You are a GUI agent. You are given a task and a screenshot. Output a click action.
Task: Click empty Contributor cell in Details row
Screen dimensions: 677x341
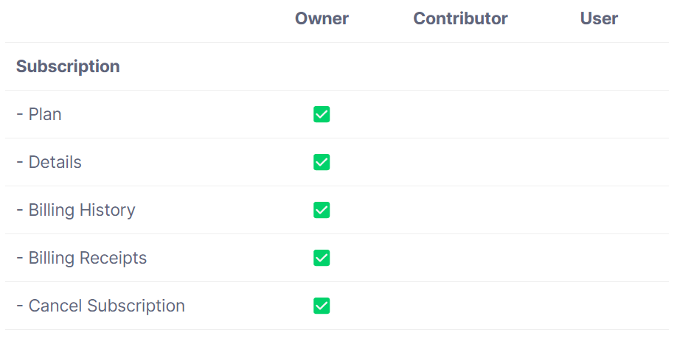tap(460, 162)
